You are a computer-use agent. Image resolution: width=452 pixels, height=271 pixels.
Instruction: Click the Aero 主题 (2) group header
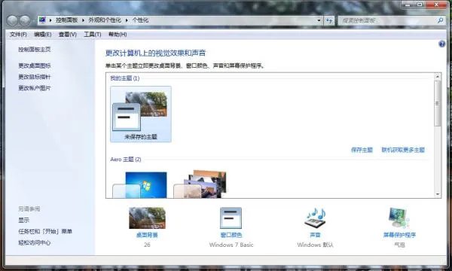[x=126, y=160]
